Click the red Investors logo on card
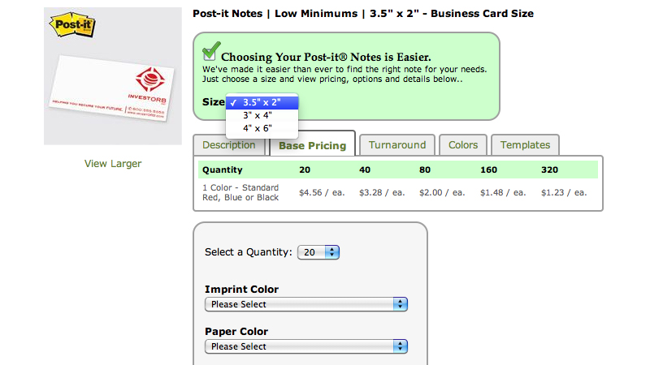This screenshot has width=650, height=365. (149, 81)
